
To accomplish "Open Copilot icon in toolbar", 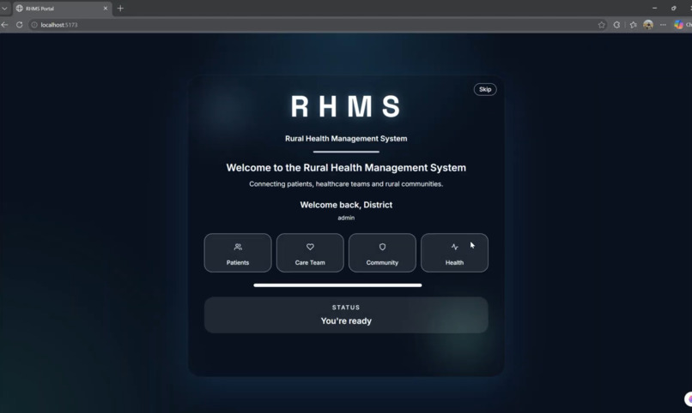I will 679,25.
